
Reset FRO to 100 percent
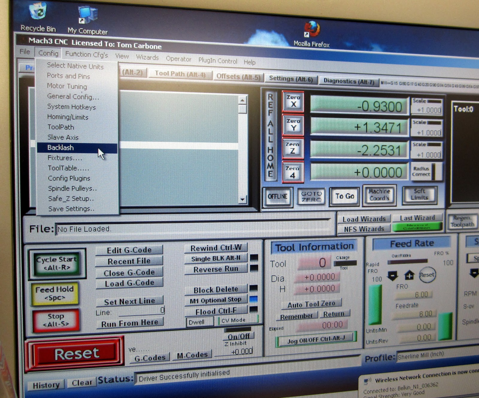427,275
